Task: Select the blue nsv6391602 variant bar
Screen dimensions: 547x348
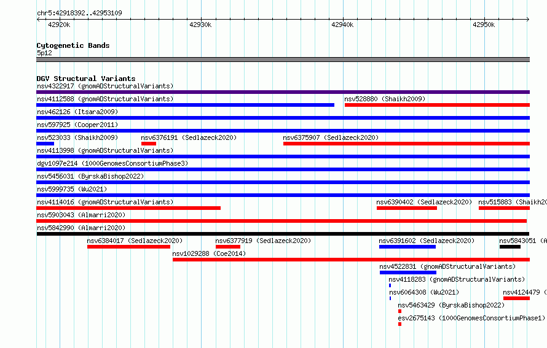Action: [x=407, y=247]
